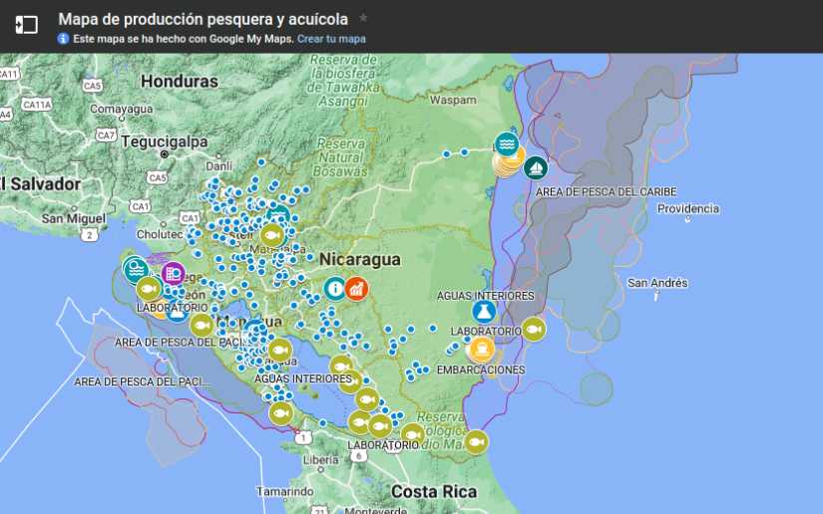
Task: Select the orange bar chart marker
Action: click(356, 289)
